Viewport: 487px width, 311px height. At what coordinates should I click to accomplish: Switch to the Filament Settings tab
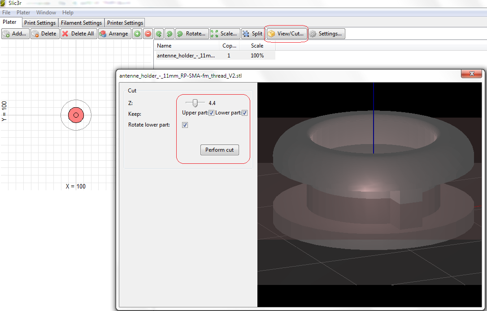81,23
